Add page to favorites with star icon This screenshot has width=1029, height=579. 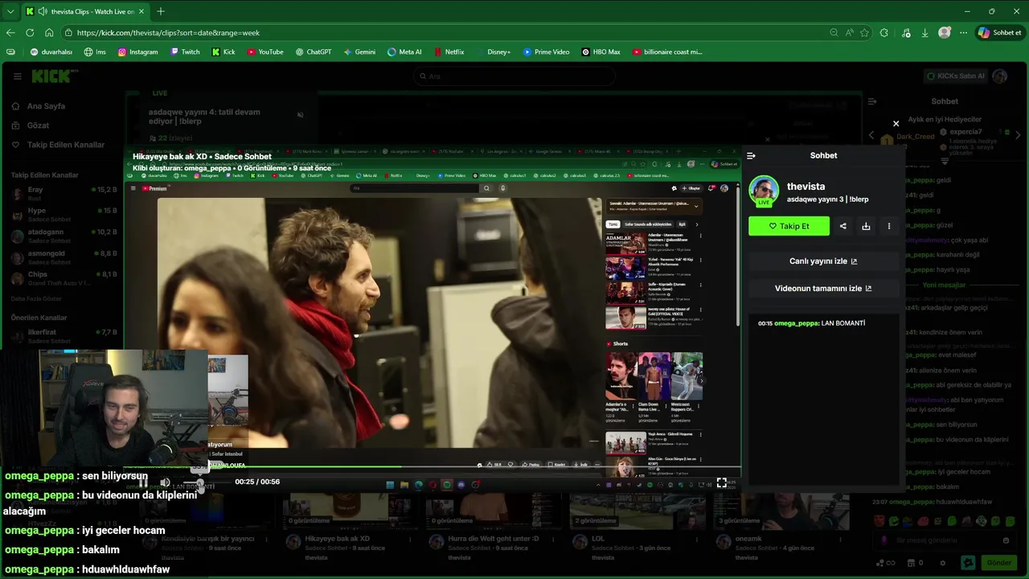pos(864,33)
